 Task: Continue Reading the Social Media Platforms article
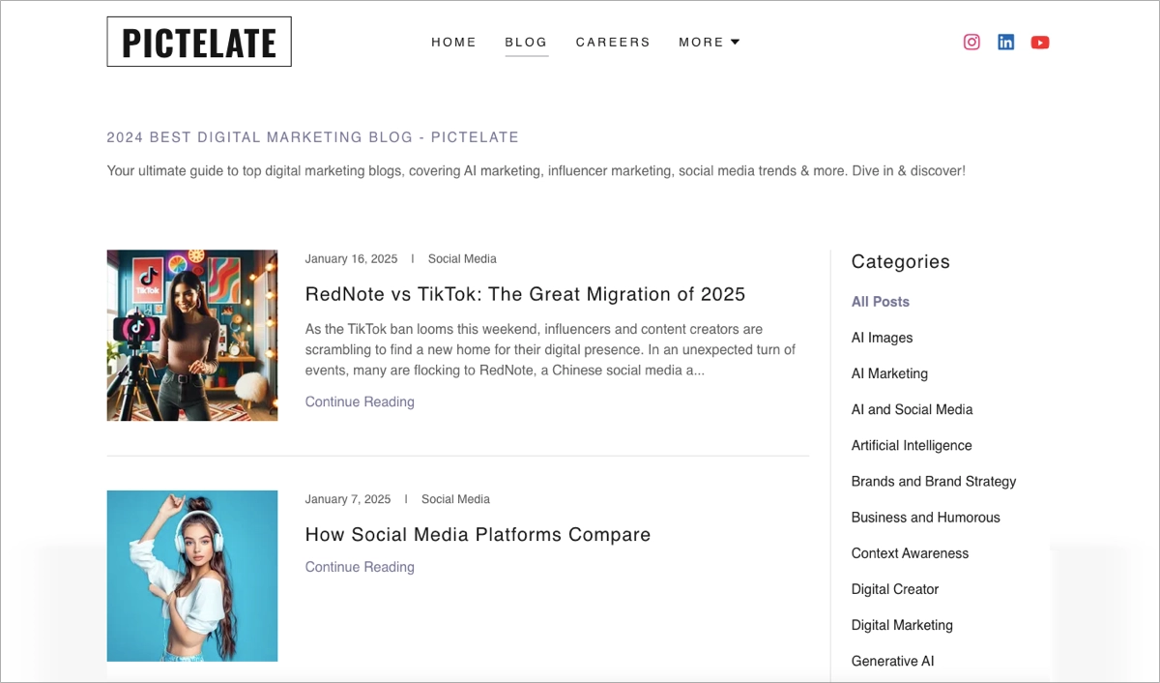click(x=359, y=567)
